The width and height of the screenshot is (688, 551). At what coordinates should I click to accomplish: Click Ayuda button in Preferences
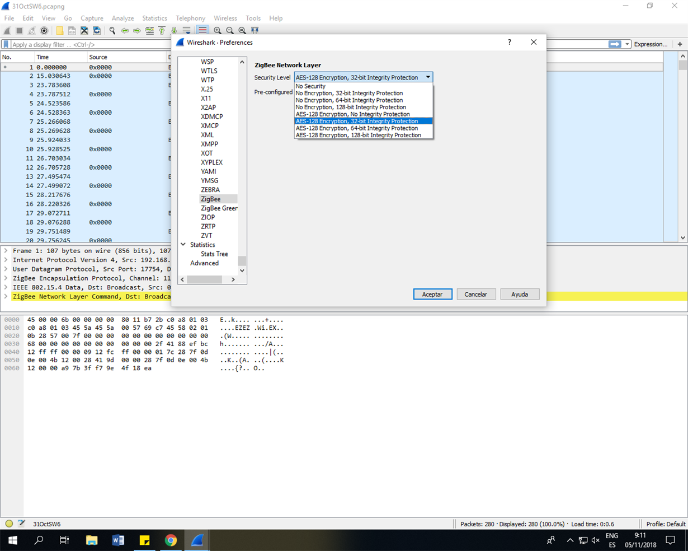pos(520,294)
